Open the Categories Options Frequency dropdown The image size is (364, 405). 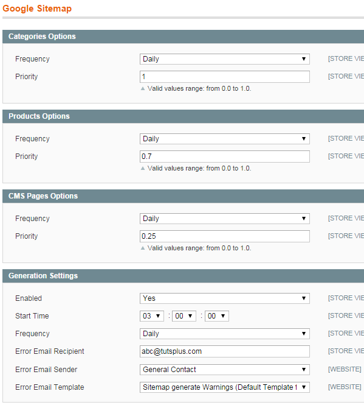(224, 59)
